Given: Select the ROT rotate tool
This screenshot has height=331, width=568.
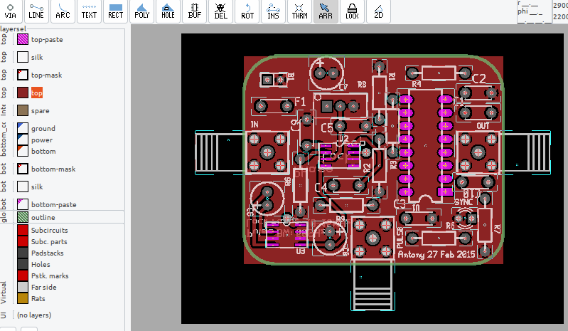Looking at the screenshot, I should click(247, 11).
